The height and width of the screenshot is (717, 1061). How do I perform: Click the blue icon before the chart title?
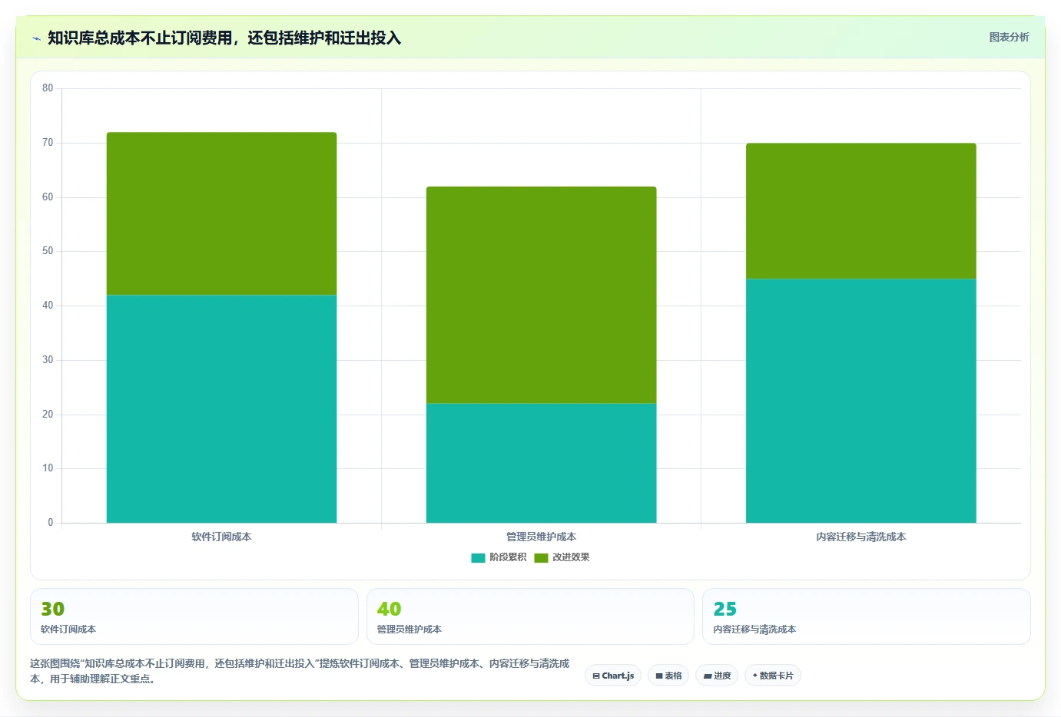point(36,38)
